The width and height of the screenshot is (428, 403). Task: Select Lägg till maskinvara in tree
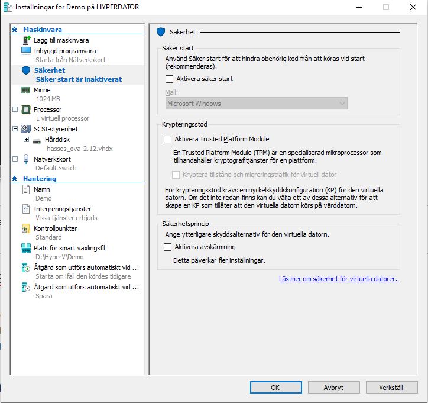point(61,40)
